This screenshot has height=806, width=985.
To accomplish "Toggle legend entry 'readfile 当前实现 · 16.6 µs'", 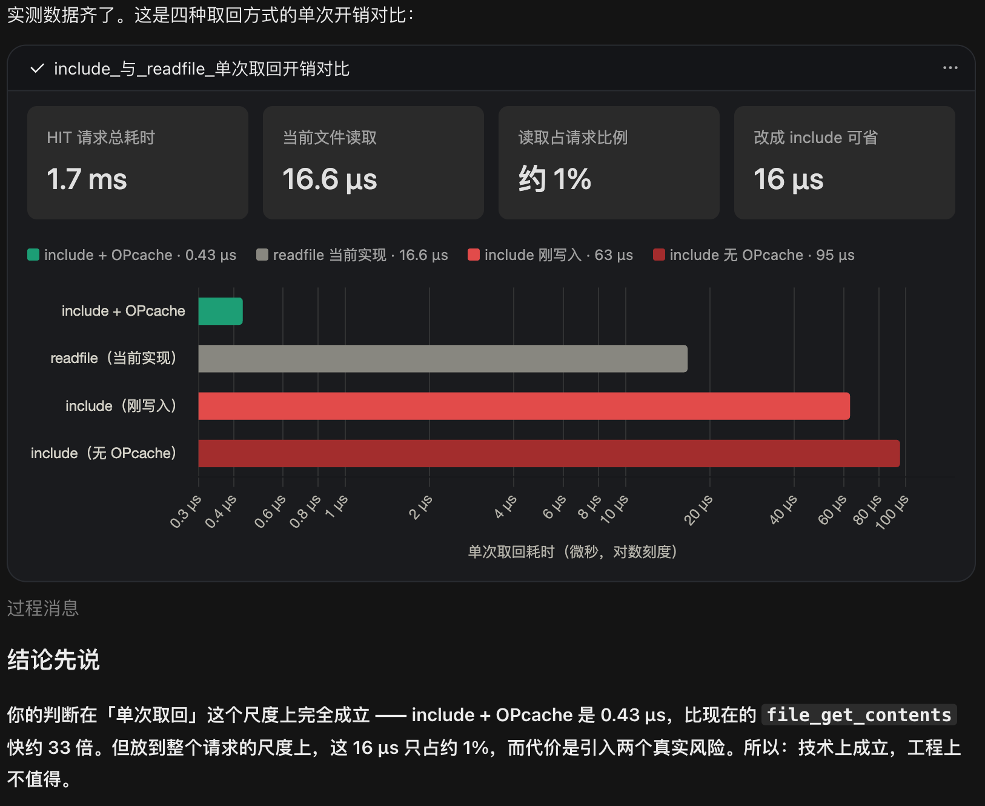I will tap(352, 255).
